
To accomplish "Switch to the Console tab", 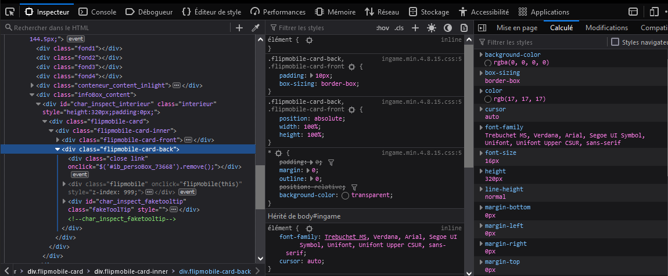I will [97, 12].
